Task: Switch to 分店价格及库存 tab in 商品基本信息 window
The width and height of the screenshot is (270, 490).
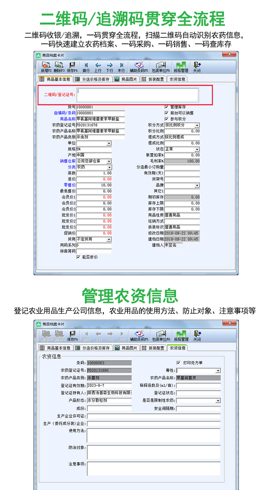Action: [x=92, y=79]
